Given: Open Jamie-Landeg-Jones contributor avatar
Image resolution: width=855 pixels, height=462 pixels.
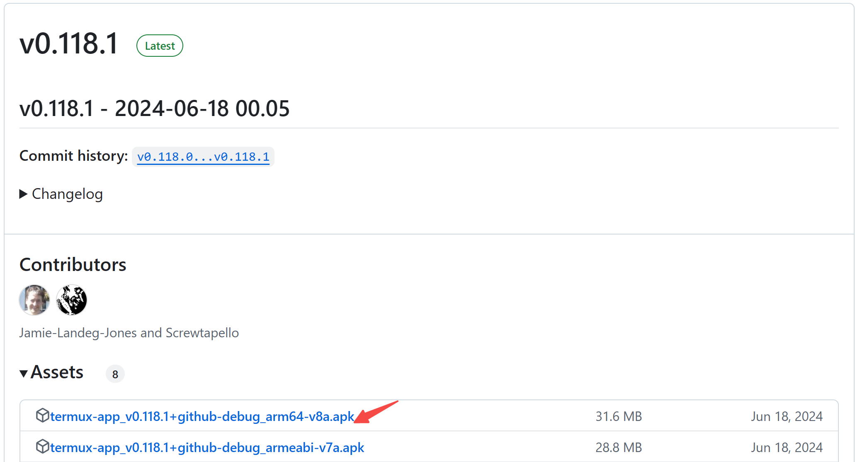Looking at the screenshot, I should click(x=34, y=300).
